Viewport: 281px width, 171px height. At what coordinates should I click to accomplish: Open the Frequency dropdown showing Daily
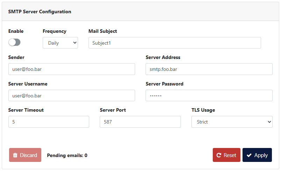pyautogui.click(x=60, y=43)
